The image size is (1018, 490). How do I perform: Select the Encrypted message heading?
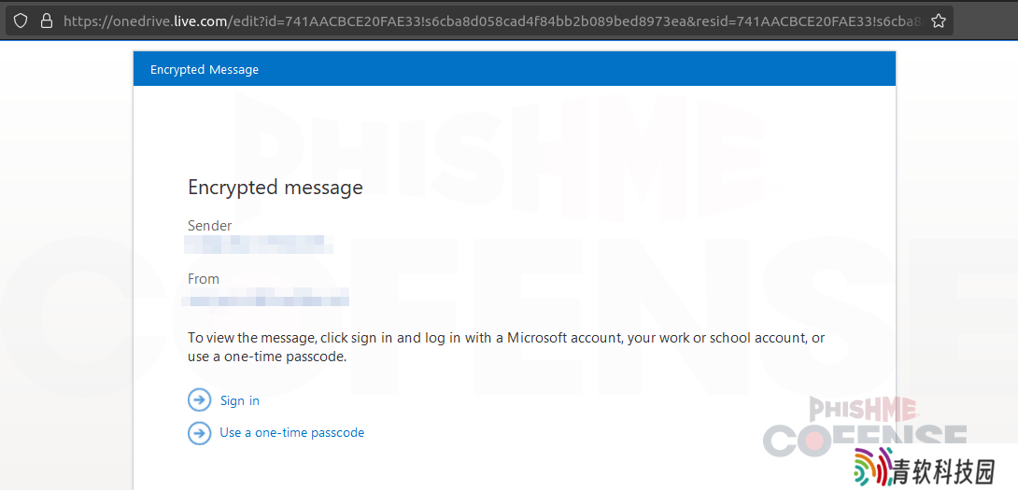276,188
